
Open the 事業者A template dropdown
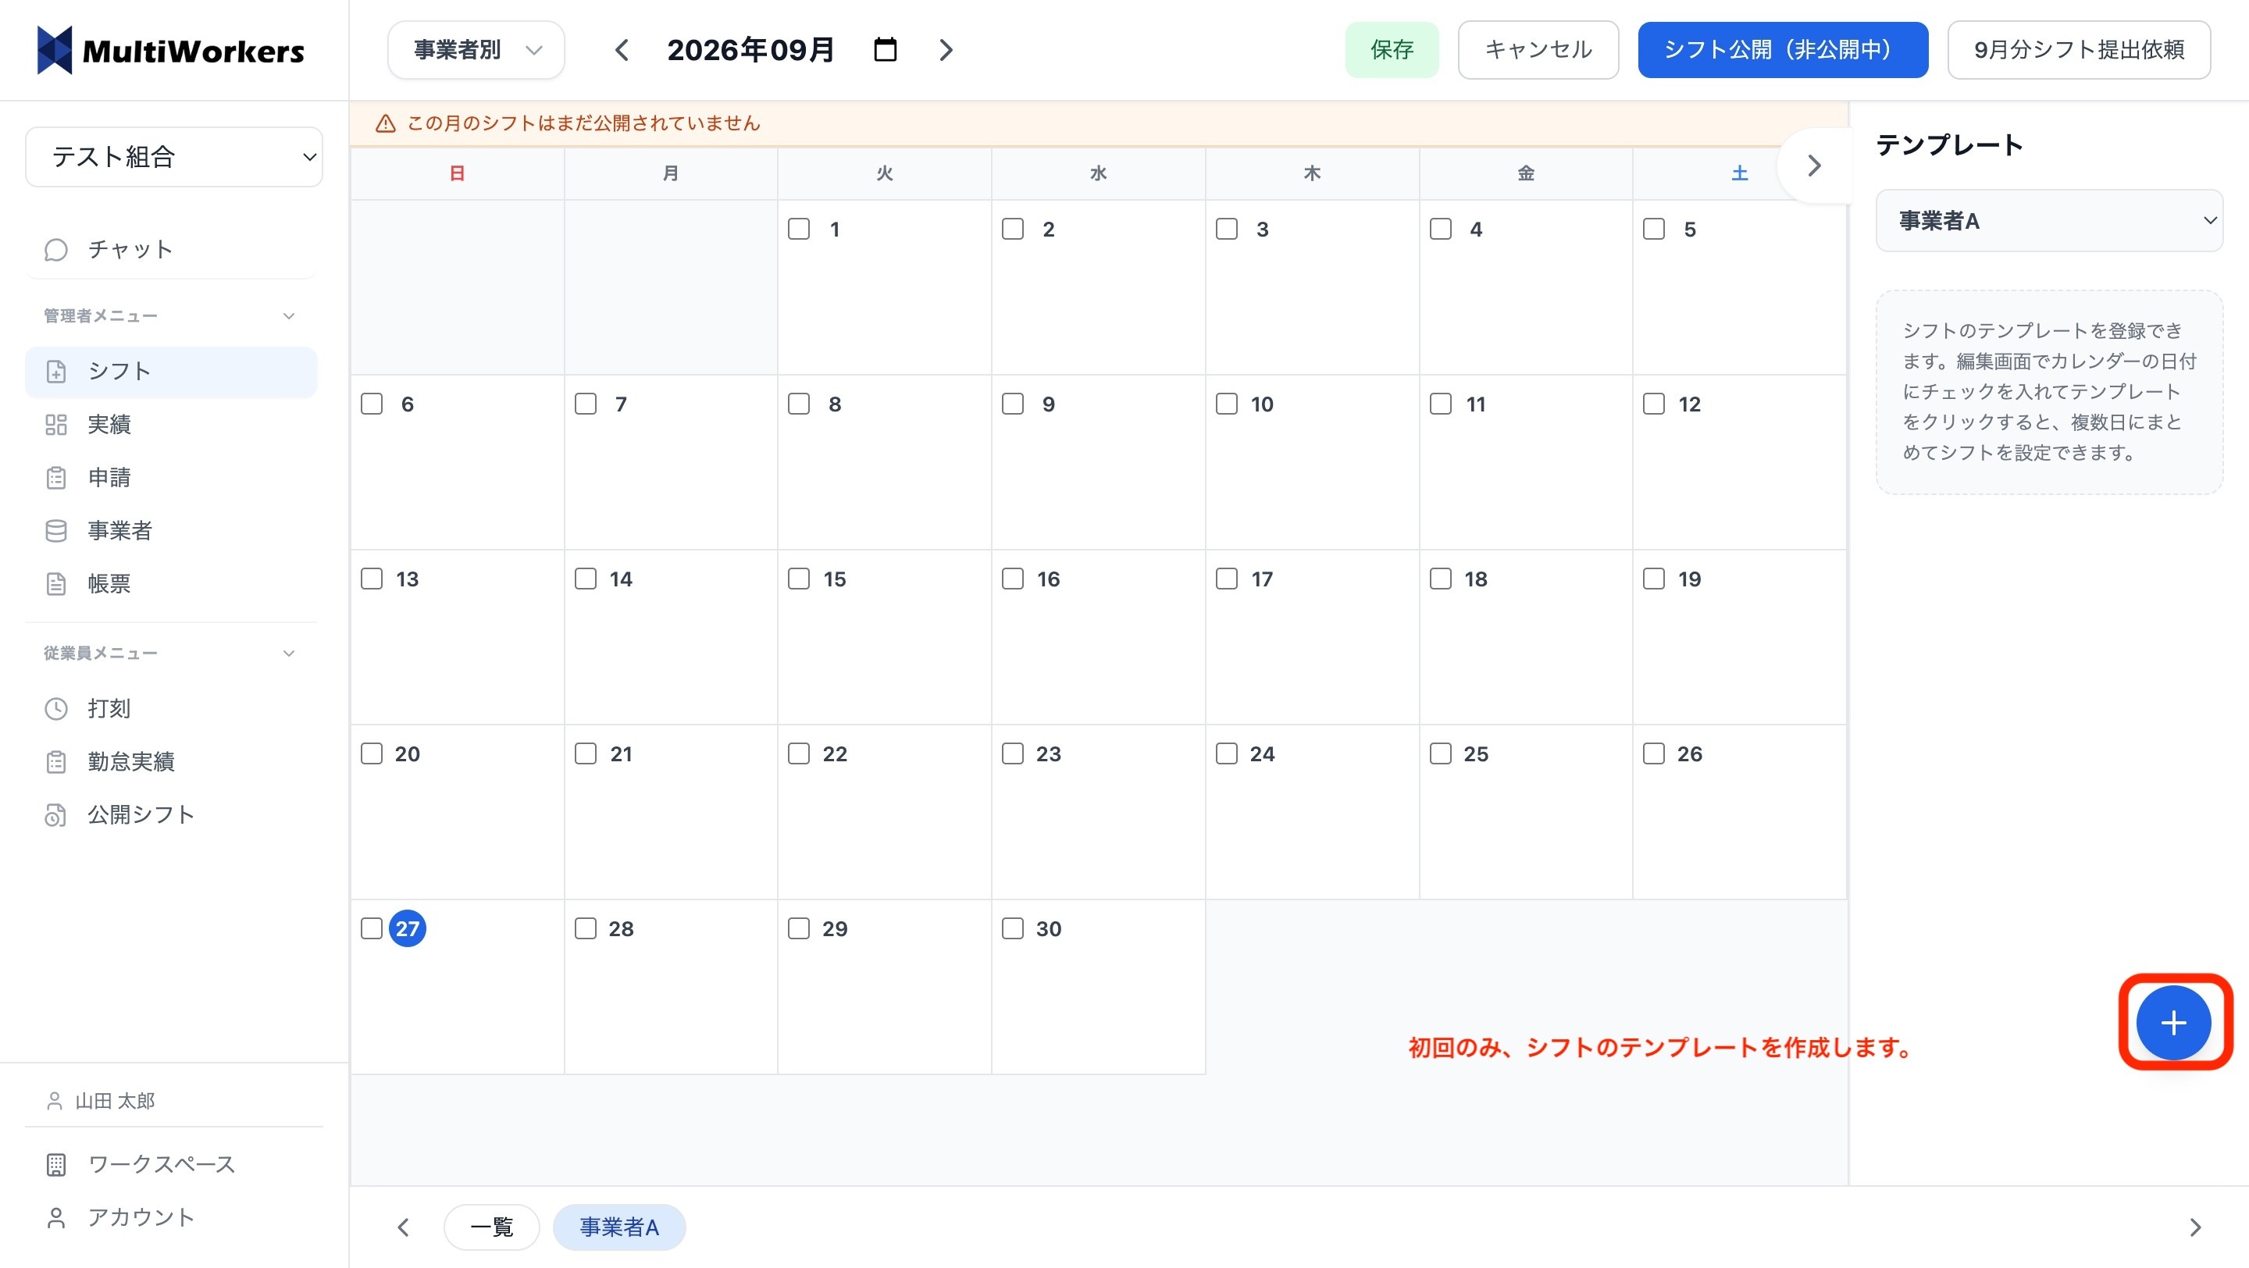click(2049, 221)
